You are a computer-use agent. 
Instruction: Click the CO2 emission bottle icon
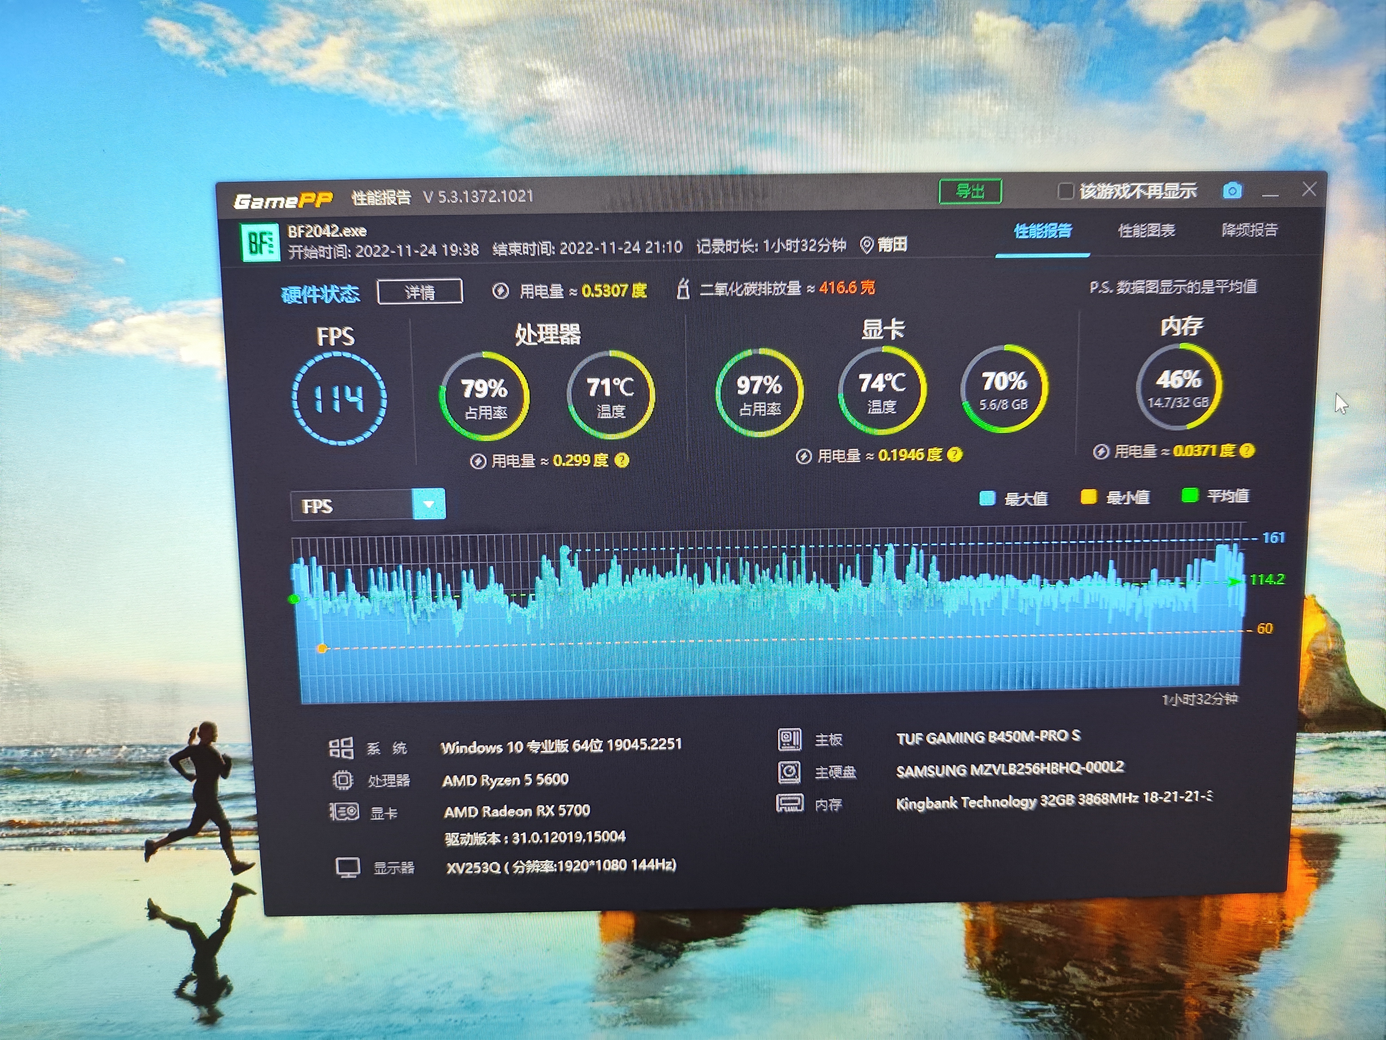(683, 289)
